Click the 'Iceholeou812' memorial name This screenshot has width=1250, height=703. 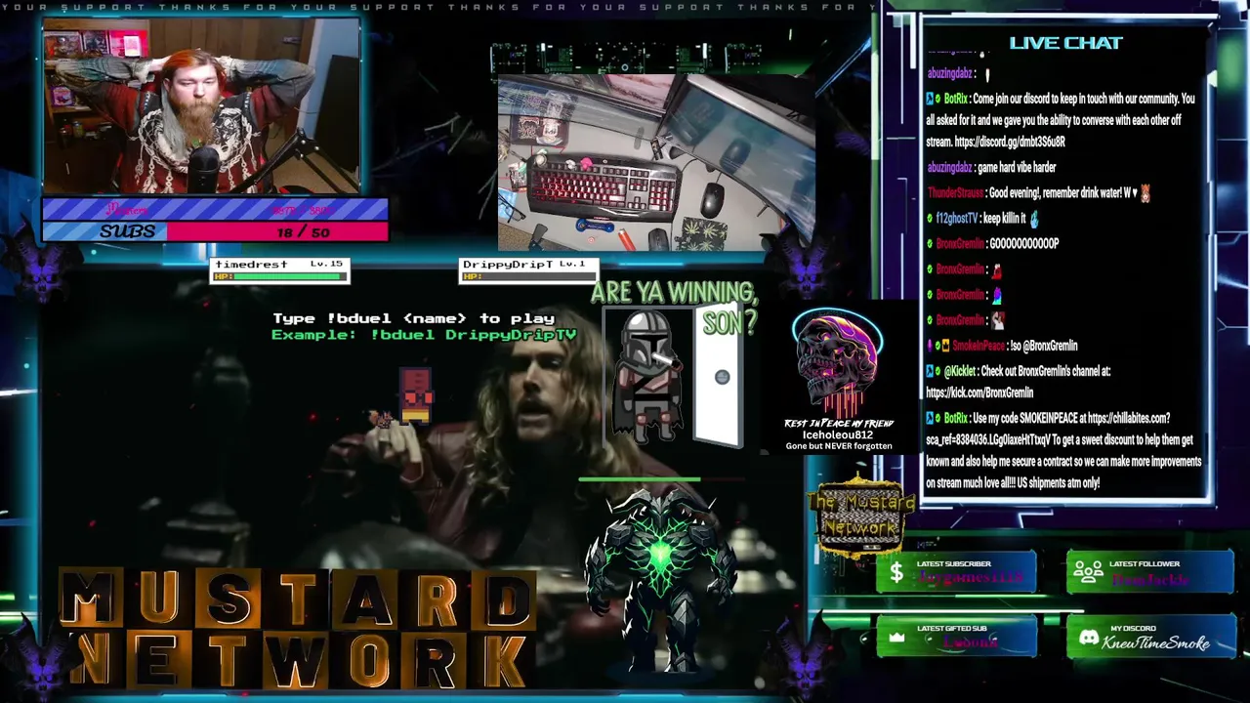click(x=837, y=434)
